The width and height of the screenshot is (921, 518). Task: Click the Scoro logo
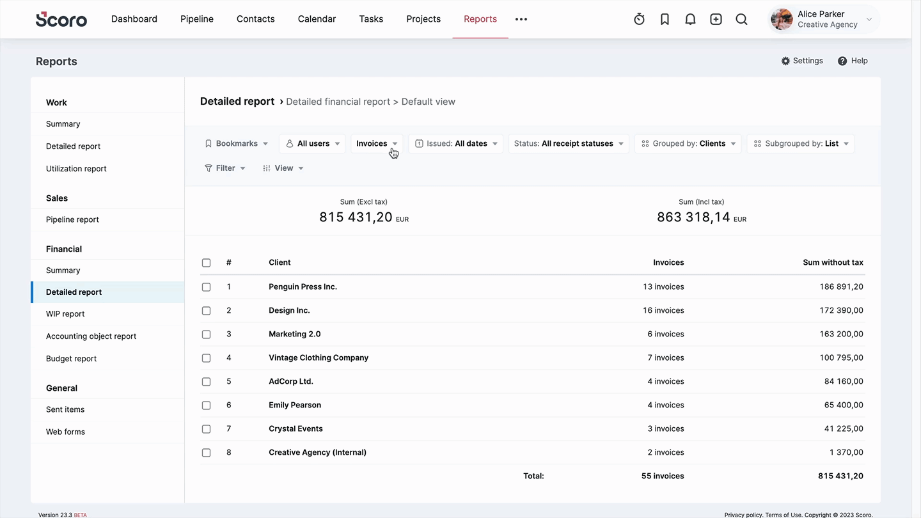(x=61, y=19)
